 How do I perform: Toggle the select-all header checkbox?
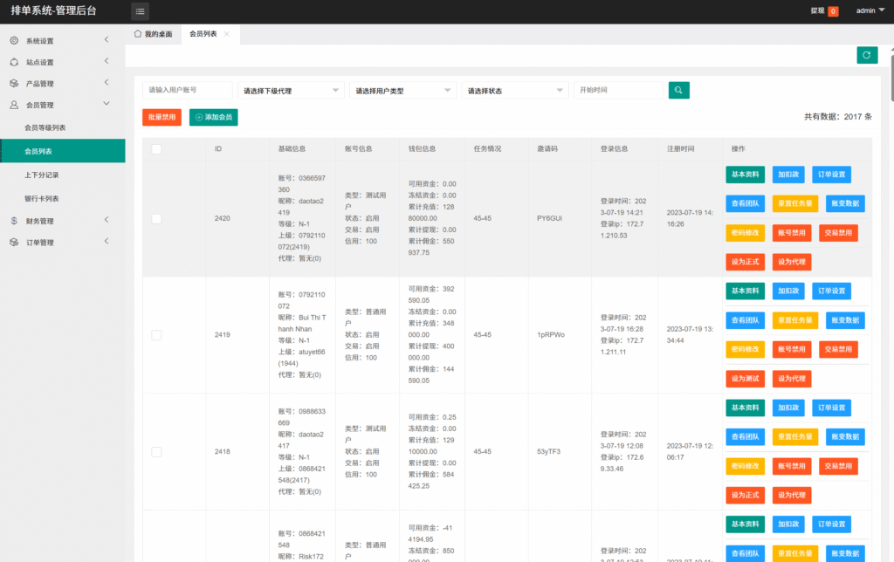pyautogui.click(x=156, y=149)
